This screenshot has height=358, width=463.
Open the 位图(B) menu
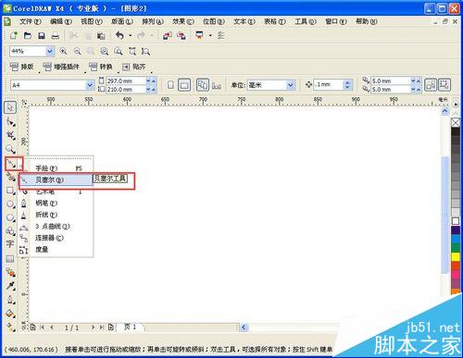pyautogui.click(x=214, y=21)
